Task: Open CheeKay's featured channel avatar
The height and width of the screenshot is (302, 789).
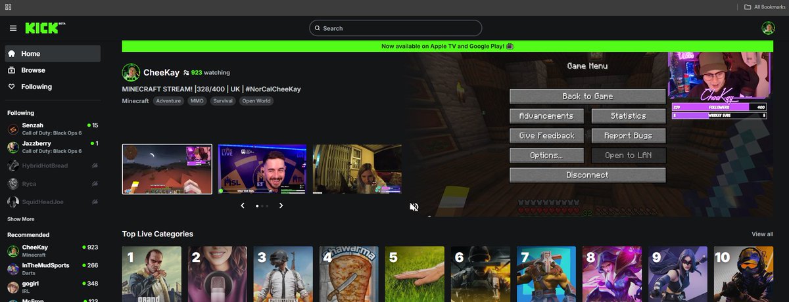Action: pos(131,72)
